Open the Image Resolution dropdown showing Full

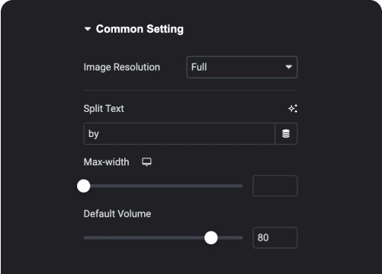(242, 67)
